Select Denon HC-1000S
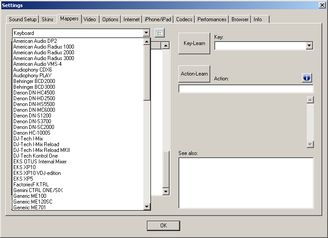 (x=78, y=133)
